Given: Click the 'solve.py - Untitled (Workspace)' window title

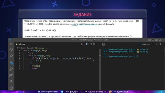Looking at the screenshot, I should coord(89,40).
